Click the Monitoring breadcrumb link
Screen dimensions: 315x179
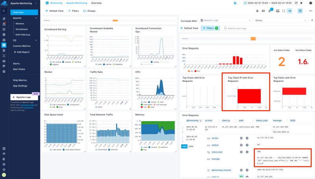56,3
